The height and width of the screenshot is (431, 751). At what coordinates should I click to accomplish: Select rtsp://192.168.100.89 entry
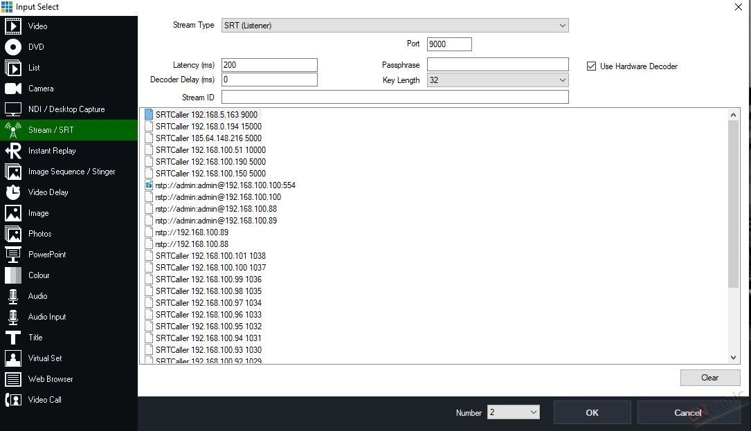[192, 232]
